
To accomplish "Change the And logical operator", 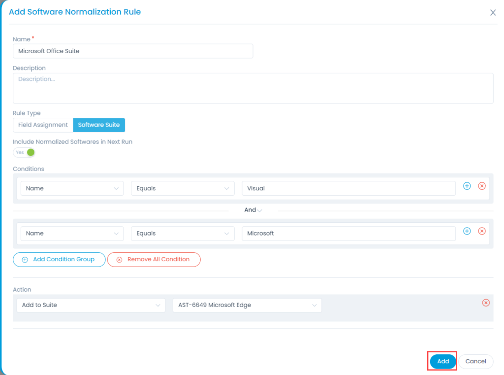I will coord(253,210).
